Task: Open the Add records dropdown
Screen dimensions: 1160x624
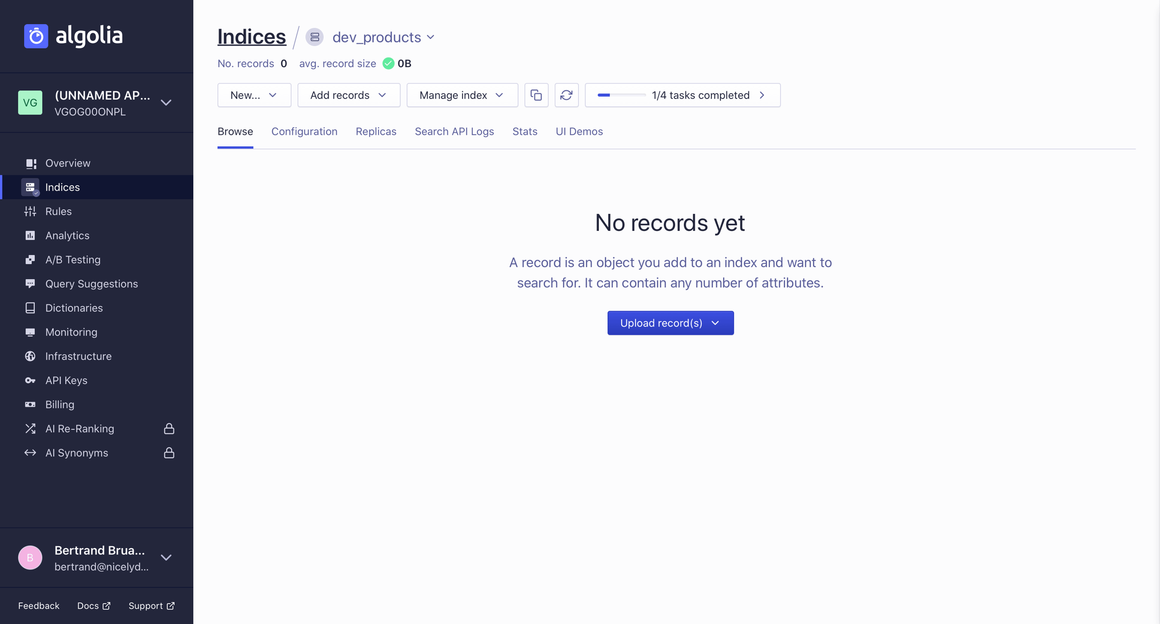Action: (349, 95)
